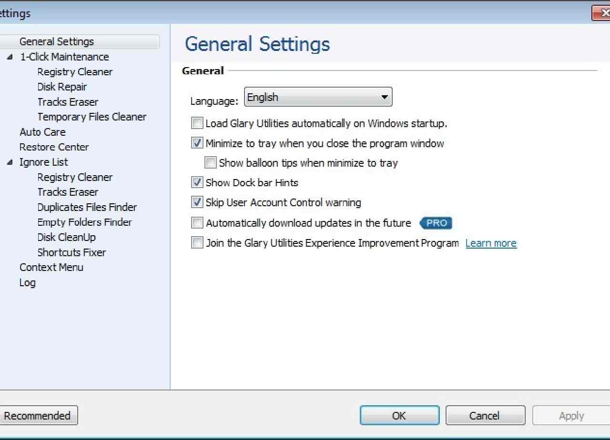Click the OK button
Viewport: 610px width, 440px height.
399,415
